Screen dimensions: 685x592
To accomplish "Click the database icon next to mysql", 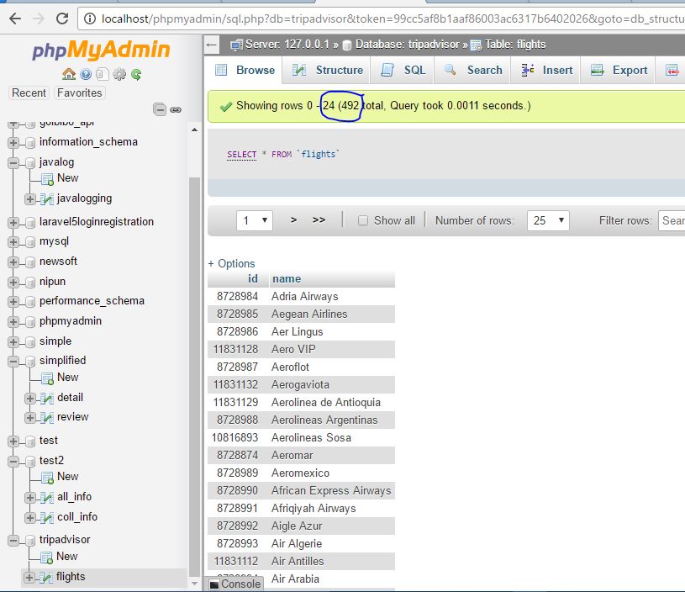I will pyautogui.click(x=30, y=242).
